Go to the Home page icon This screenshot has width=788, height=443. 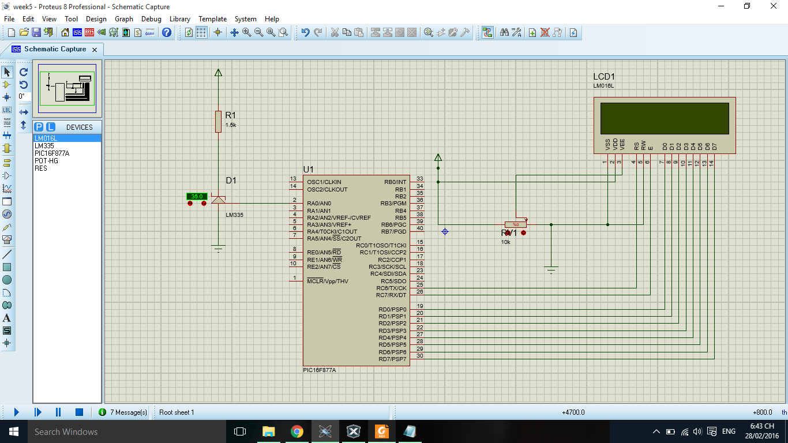[x=65, y=32]
